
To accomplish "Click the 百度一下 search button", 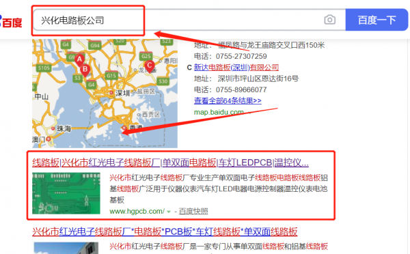I will 377,20.
